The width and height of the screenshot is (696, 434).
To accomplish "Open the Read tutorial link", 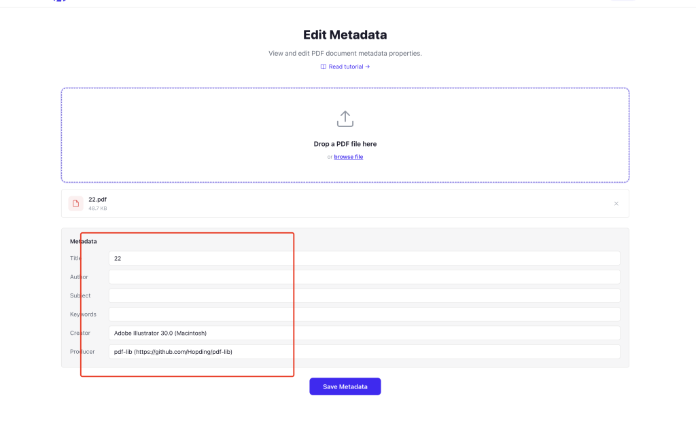I will pos(345,67).
